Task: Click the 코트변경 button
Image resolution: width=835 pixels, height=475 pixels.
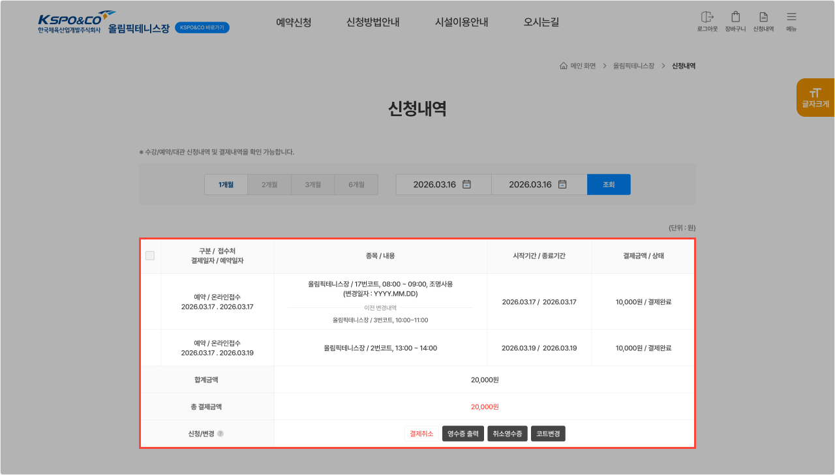Action: coord(548,434)
